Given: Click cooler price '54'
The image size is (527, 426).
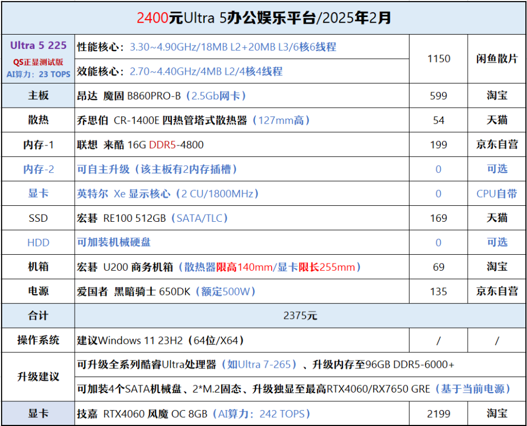Looking at the screenshot, I should (x=439, y=120).
